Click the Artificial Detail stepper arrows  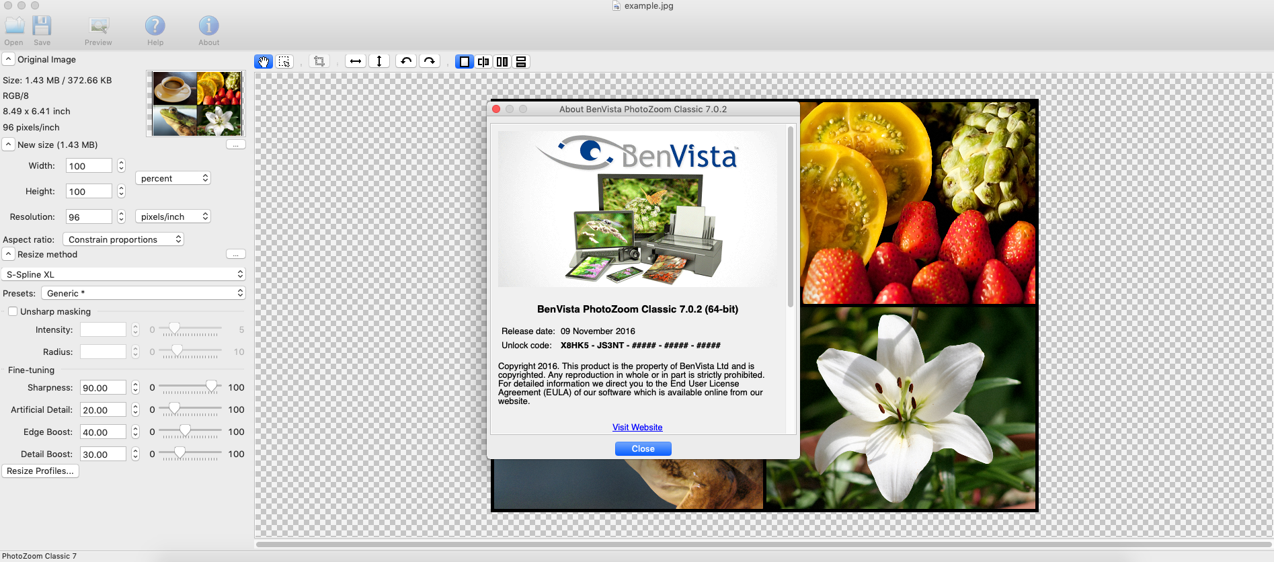[x=135, y=409]
